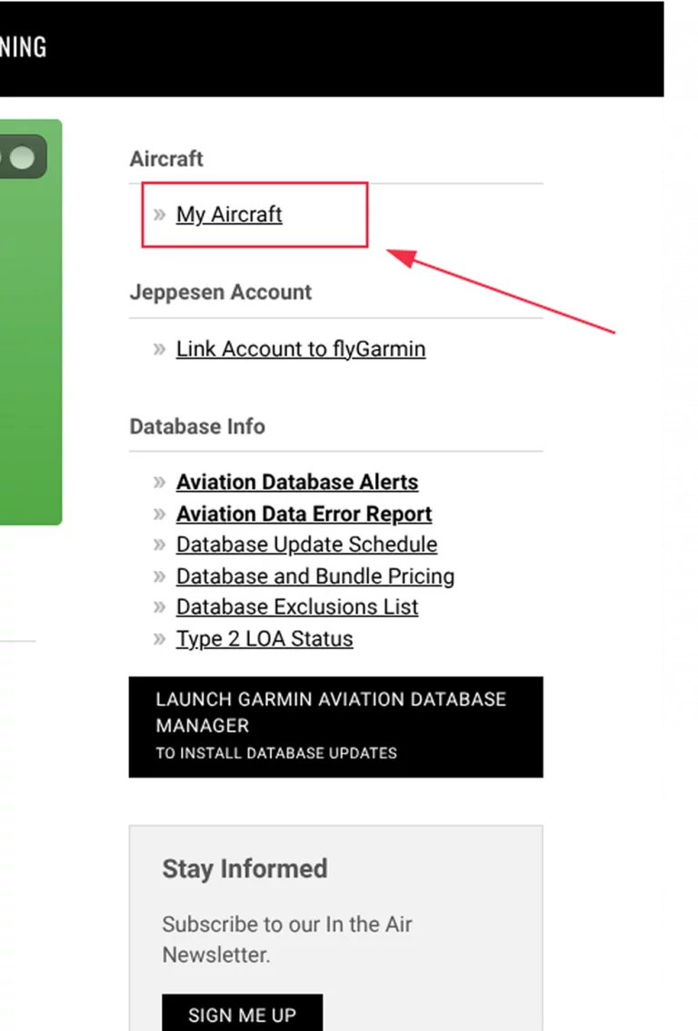The image size is (698, 1031).
Task: Click the chevron beside Database Exclusions List
Action: pos(159,607)
